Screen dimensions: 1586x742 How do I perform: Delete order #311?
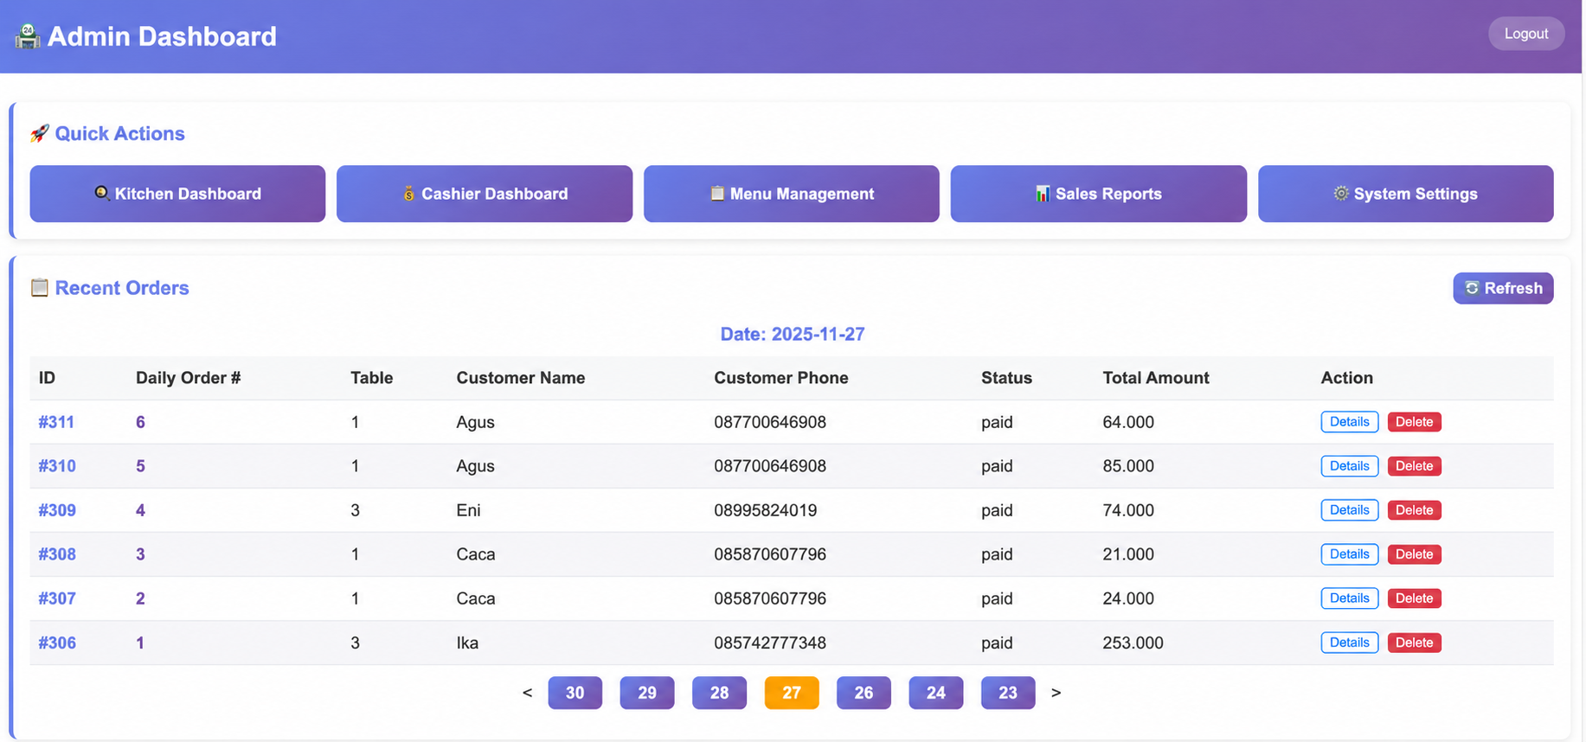click(x=1414, y=422)
